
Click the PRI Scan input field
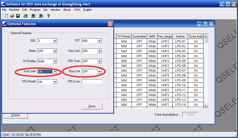point(92,81)
